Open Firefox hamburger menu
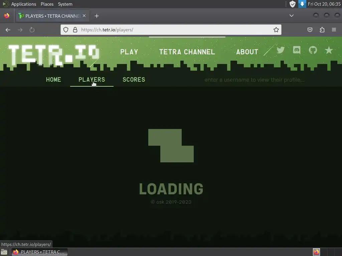This screenshot has width=342, height=256. point(334,30)
